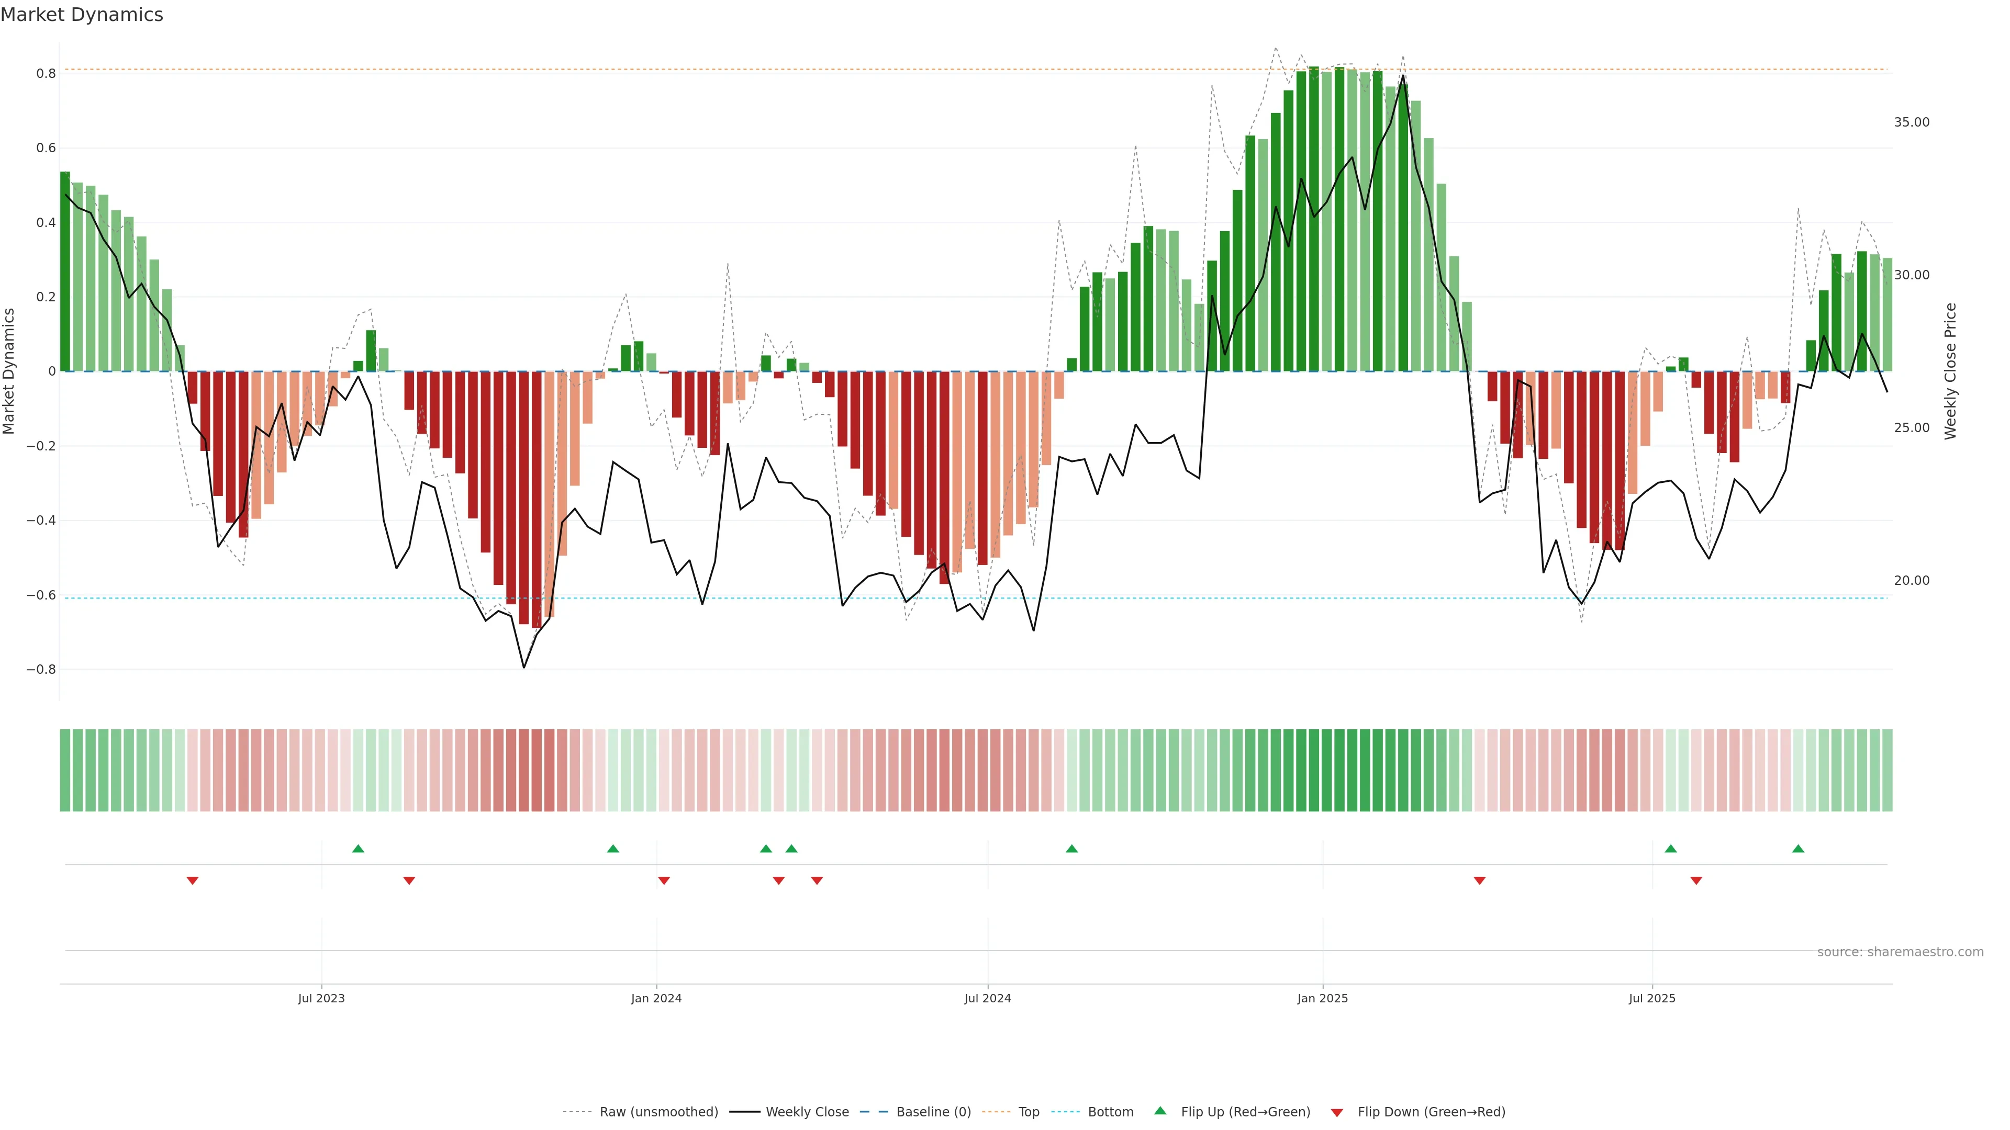
Task: Click the tallest dark red bar near late 2023
Action: 536,499
